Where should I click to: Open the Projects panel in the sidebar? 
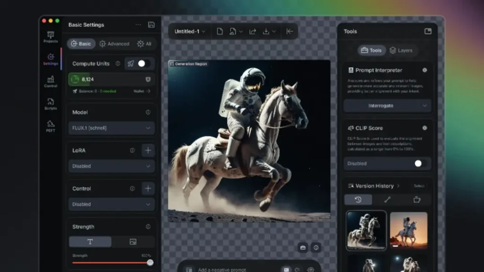pyautogui.click(x=50, y=36)
